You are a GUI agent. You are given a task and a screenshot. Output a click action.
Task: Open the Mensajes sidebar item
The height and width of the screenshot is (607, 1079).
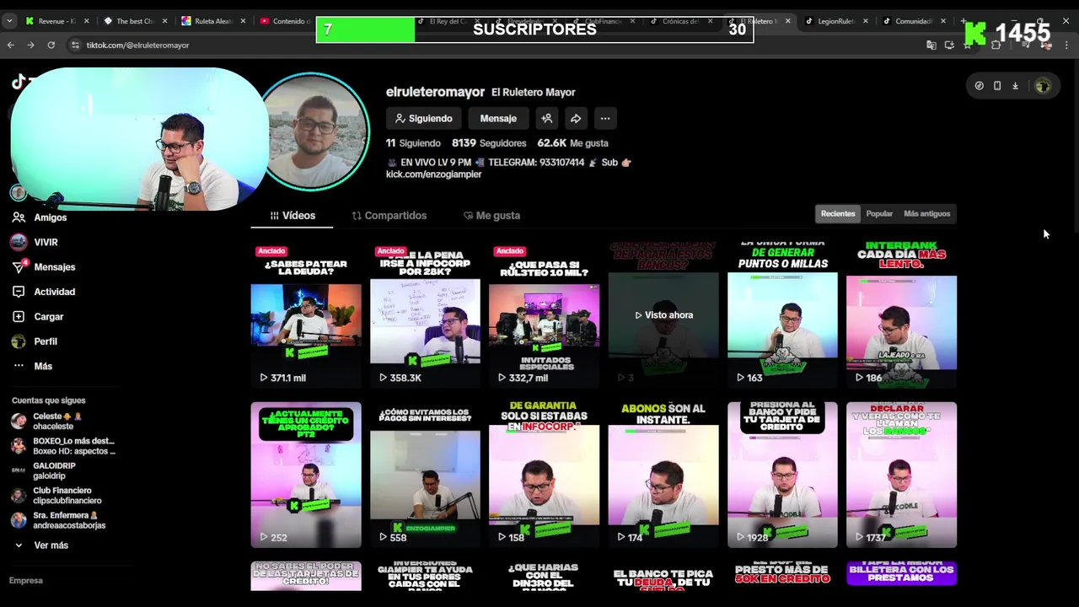click(x=43, y=266)
